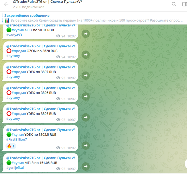Forward the YDEX 3807 RUB message

(x=86, y=75)
